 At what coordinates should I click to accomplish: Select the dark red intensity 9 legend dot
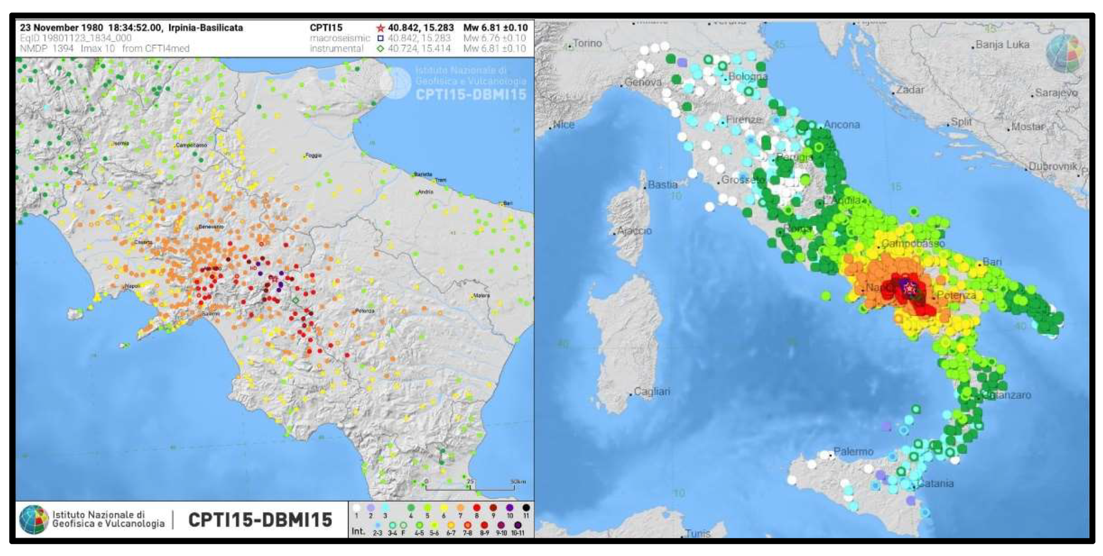click(493, 508)
